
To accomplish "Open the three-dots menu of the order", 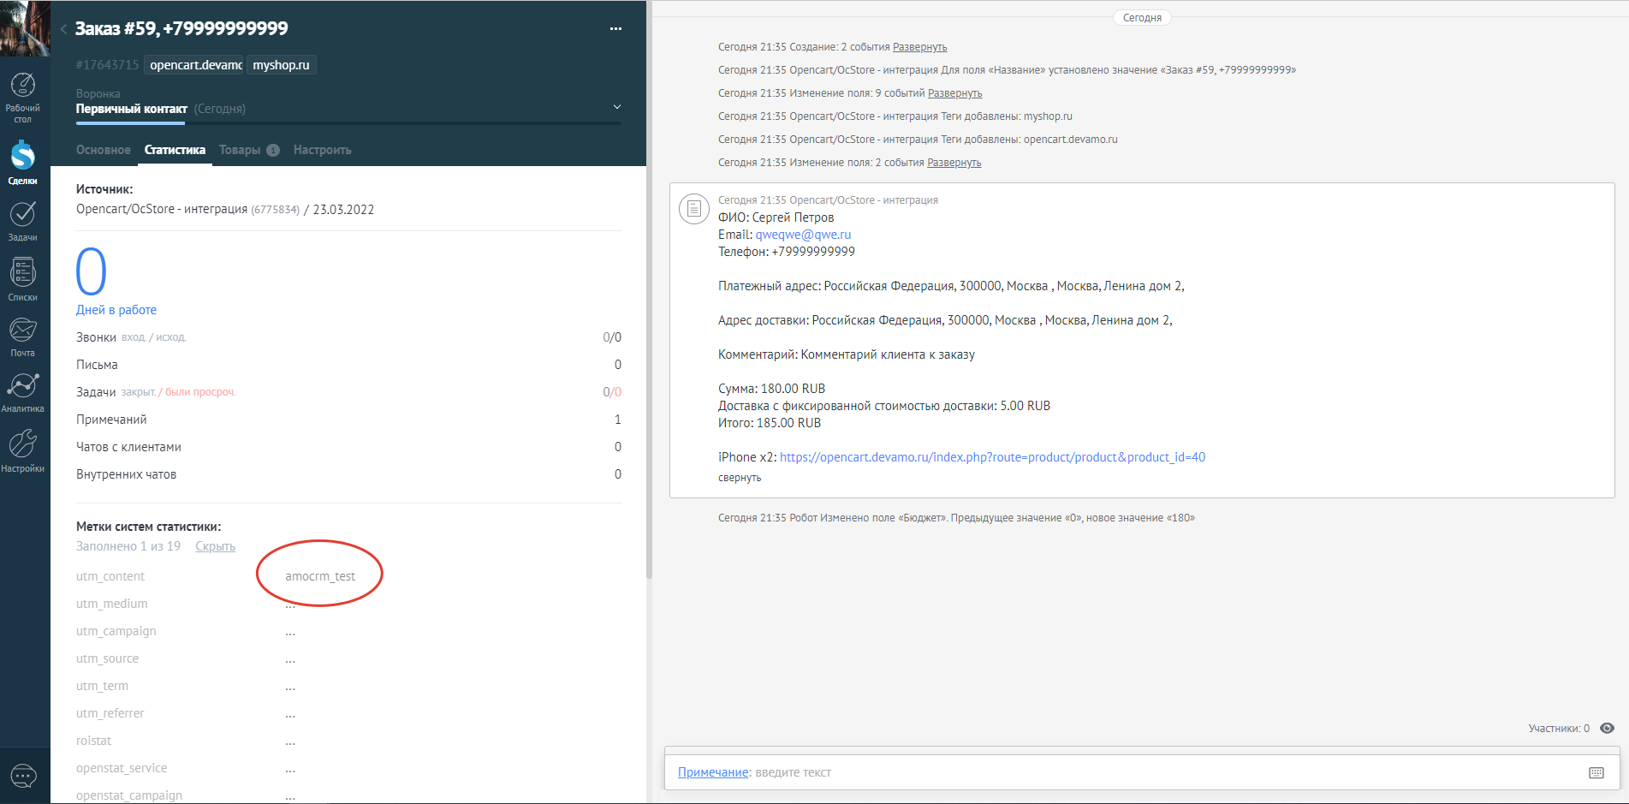I will click(615, 29).
